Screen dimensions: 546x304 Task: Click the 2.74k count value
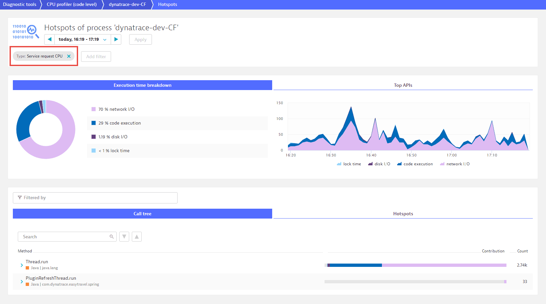click(522, 265)
